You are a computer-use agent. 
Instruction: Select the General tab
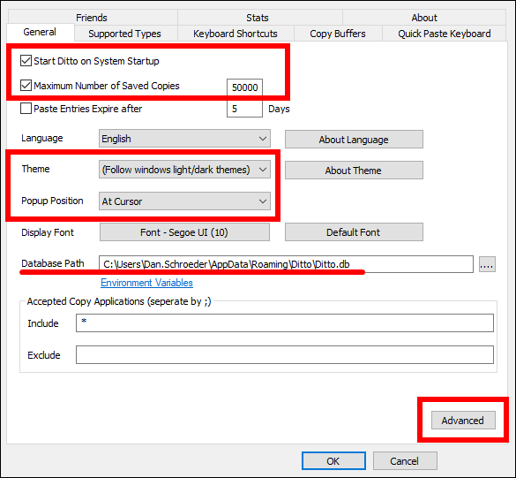(x=41, y=33)
